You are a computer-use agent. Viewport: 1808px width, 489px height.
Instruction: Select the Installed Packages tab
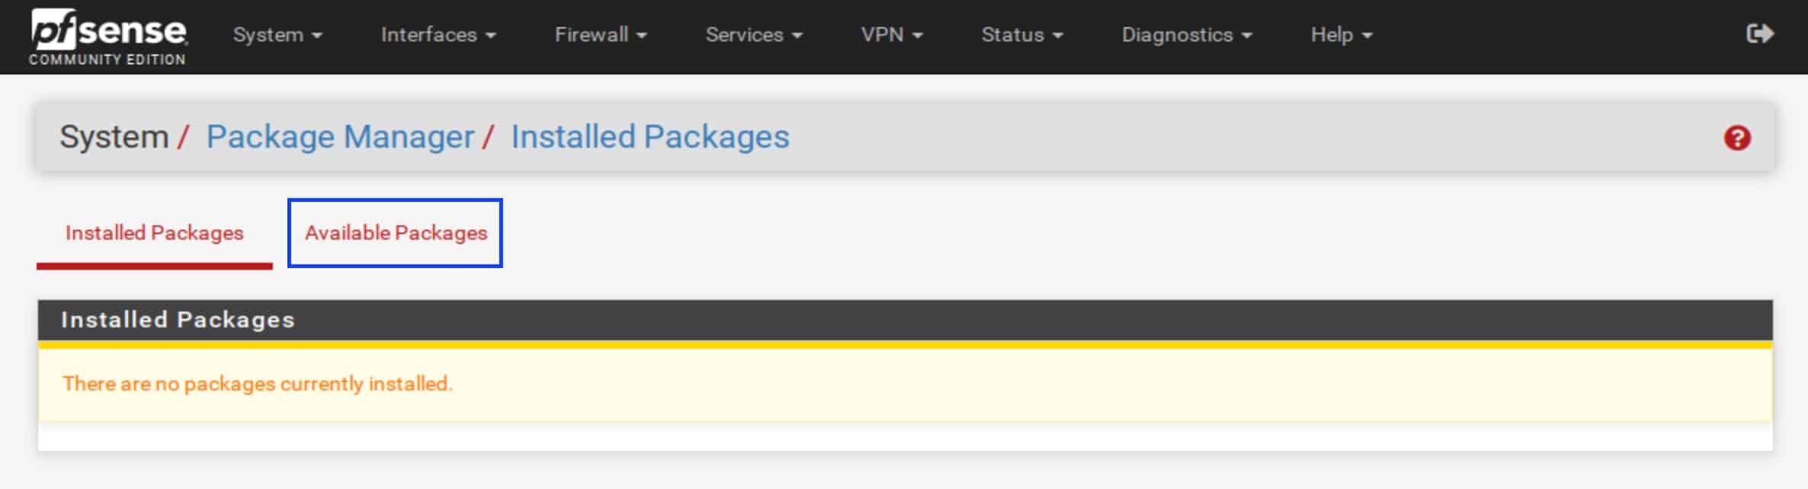point(155,233)
